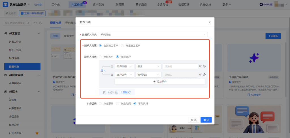The height and width of the screenshot is (138, 290).
Task: Click the 上架模板 button
Action: tap(273, 36)
